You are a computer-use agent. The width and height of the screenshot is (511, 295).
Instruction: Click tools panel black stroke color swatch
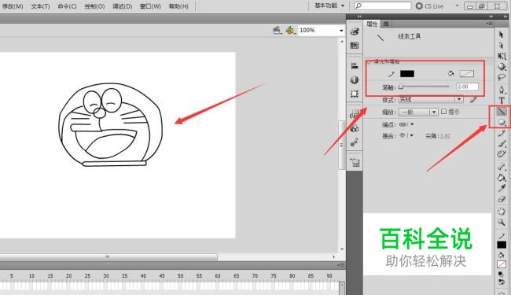coord(502,245)
